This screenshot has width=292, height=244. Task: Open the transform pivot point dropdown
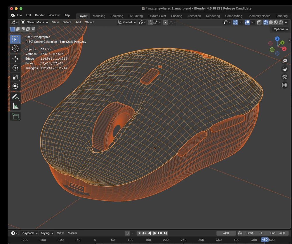tap(142, 22)
